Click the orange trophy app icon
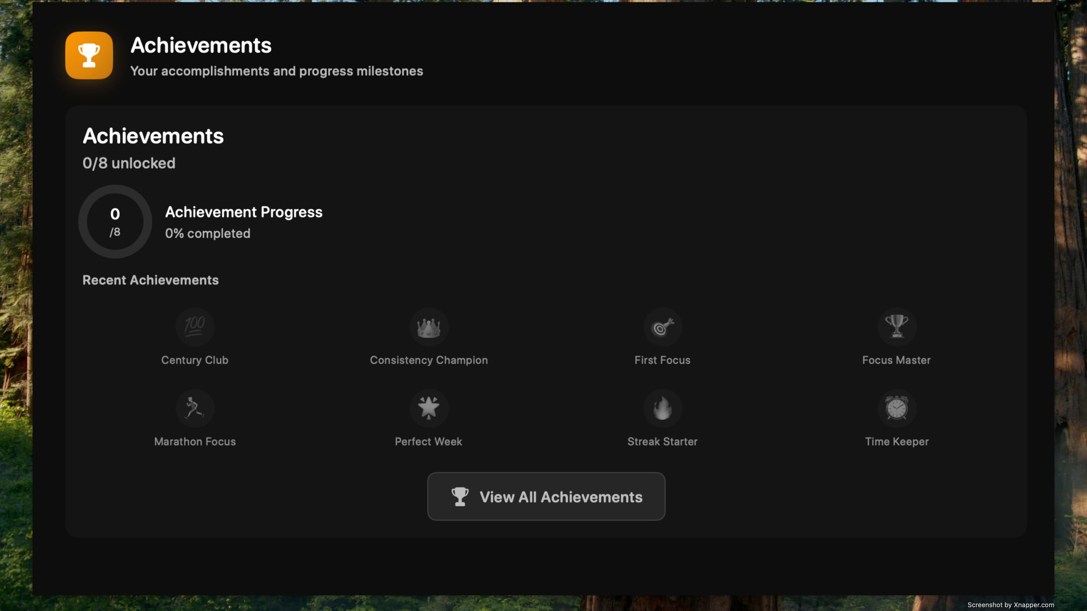The image size is (1087, 611). click(89, 55)
